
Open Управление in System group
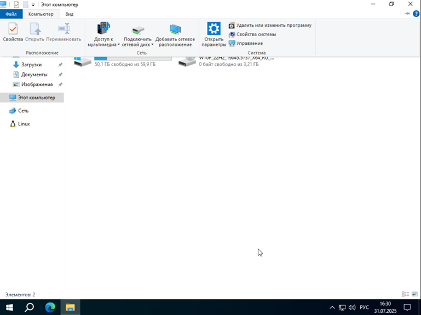[x=246, y=43]
